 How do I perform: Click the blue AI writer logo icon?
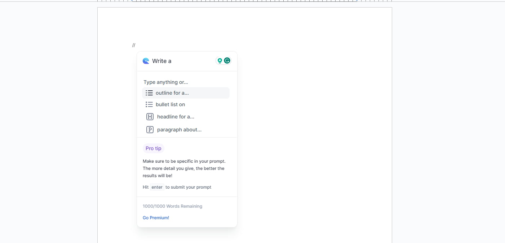coord(146,61)
